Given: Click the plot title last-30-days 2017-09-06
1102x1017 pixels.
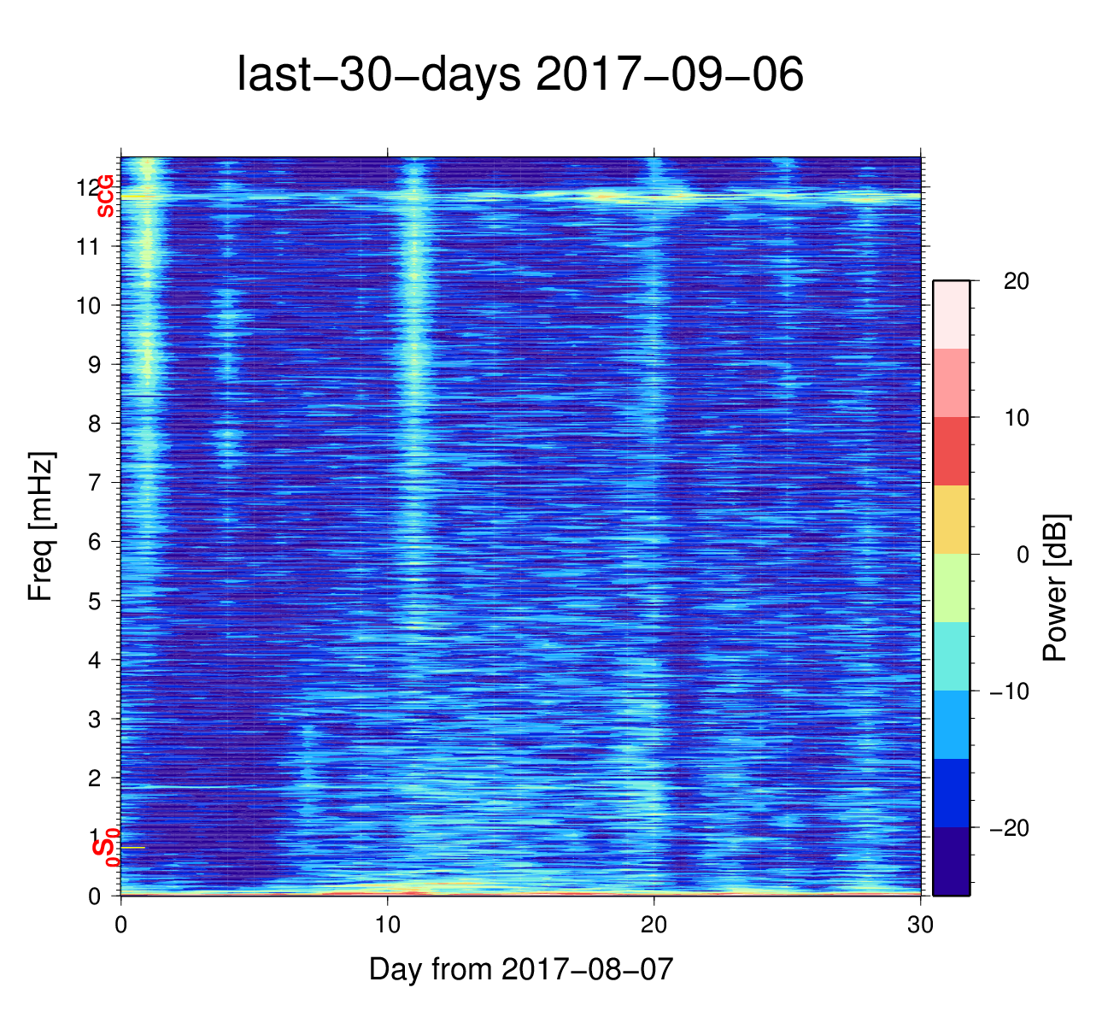Looking at the screenshot, I should click(x=519, y=75).
